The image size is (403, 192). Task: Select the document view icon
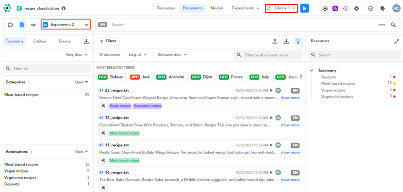click(22, 25)
